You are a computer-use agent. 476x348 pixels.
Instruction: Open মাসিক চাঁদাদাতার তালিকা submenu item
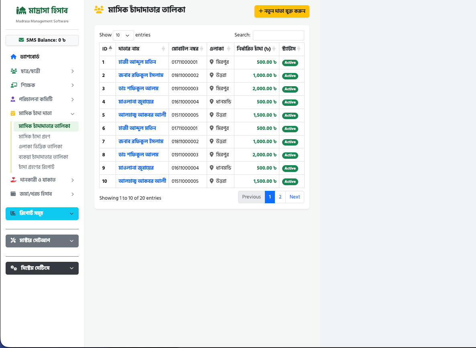pyautogui.click(x=46, y=126)
